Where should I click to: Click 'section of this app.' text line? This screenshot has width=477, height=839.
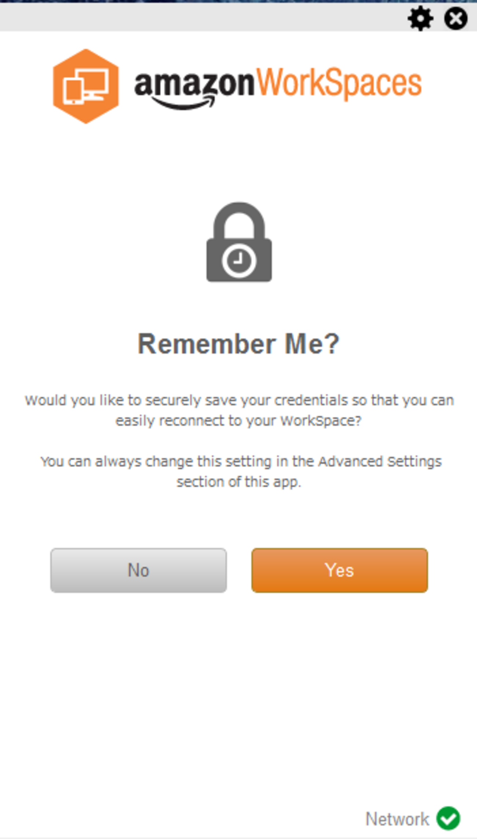pyautogui.click(x=238, y=482)
